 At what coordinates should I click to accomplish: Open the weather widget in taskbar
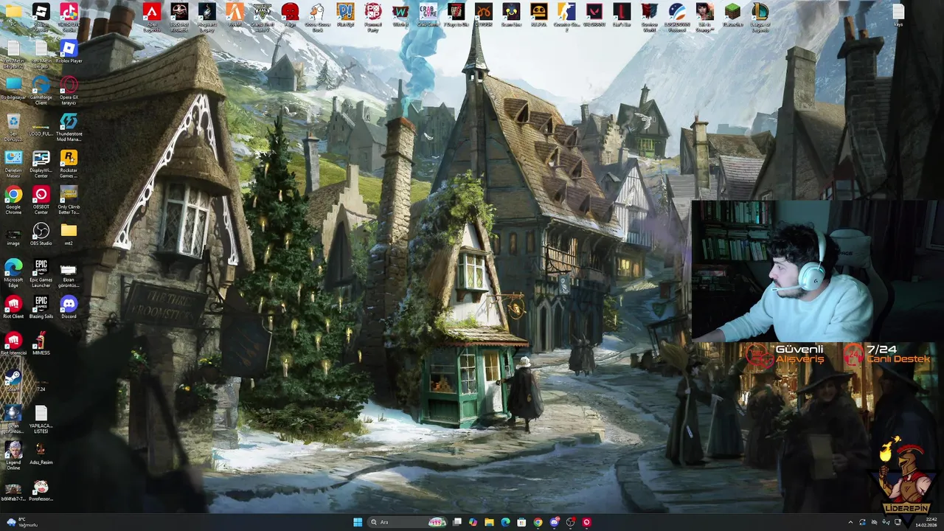[22, 522]
